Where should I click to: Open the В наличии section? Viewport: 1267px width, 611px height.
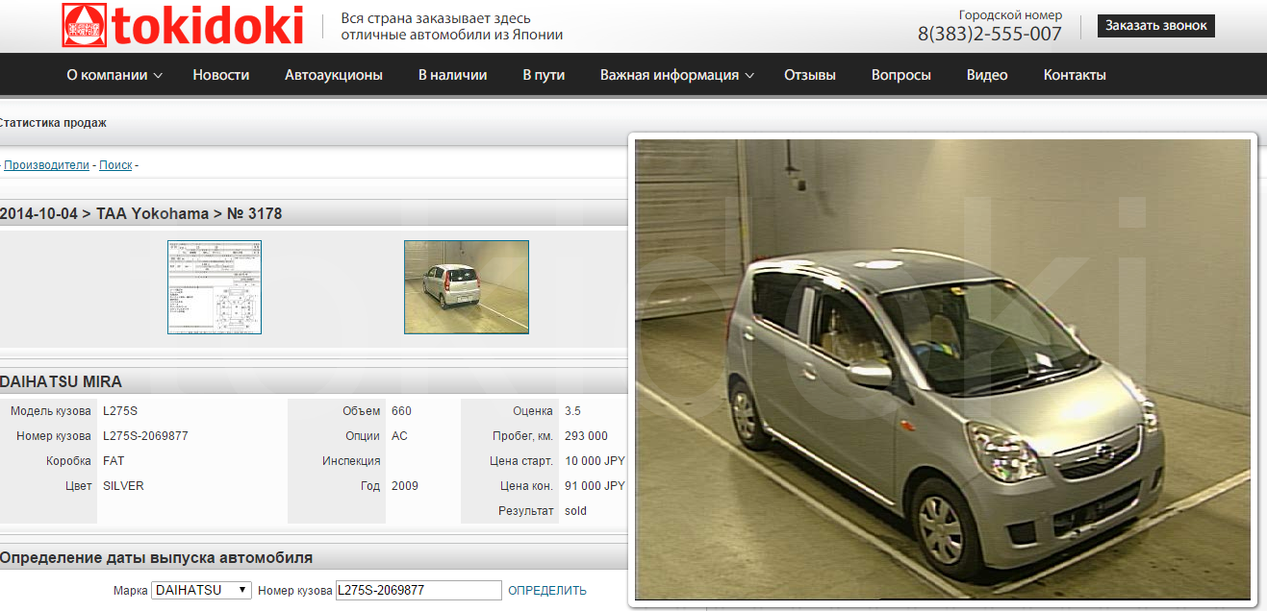452,75
